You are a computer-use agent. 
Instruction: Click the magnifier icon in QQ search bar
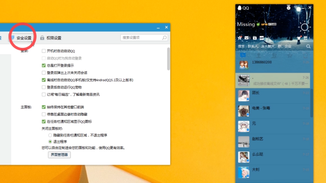click(x=308, y=46)
